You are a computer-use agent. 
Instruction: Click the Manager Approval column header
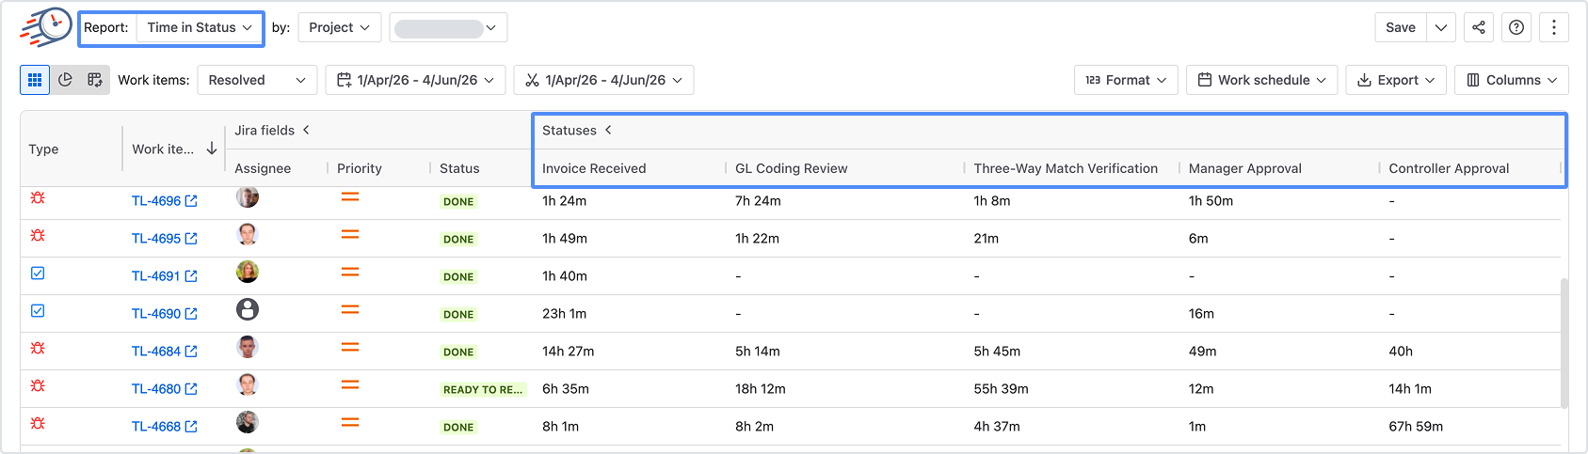pyautogui.click(x=1245, y=168)
